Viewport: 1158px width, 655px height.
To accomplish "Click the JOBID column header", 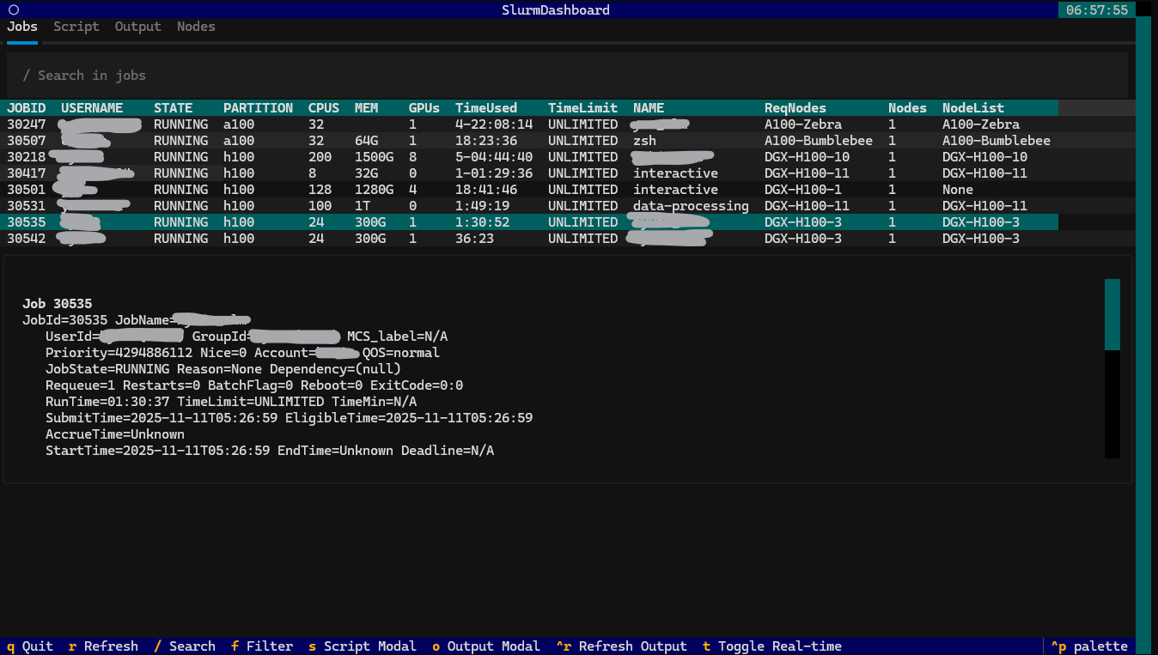I will pyautogui.click(x=27, y=108).
